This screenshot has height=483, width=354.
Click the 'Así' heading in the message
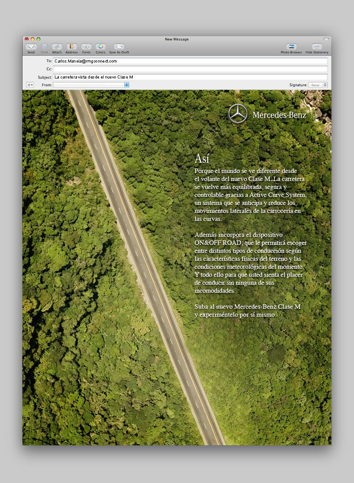pos(202,159)
